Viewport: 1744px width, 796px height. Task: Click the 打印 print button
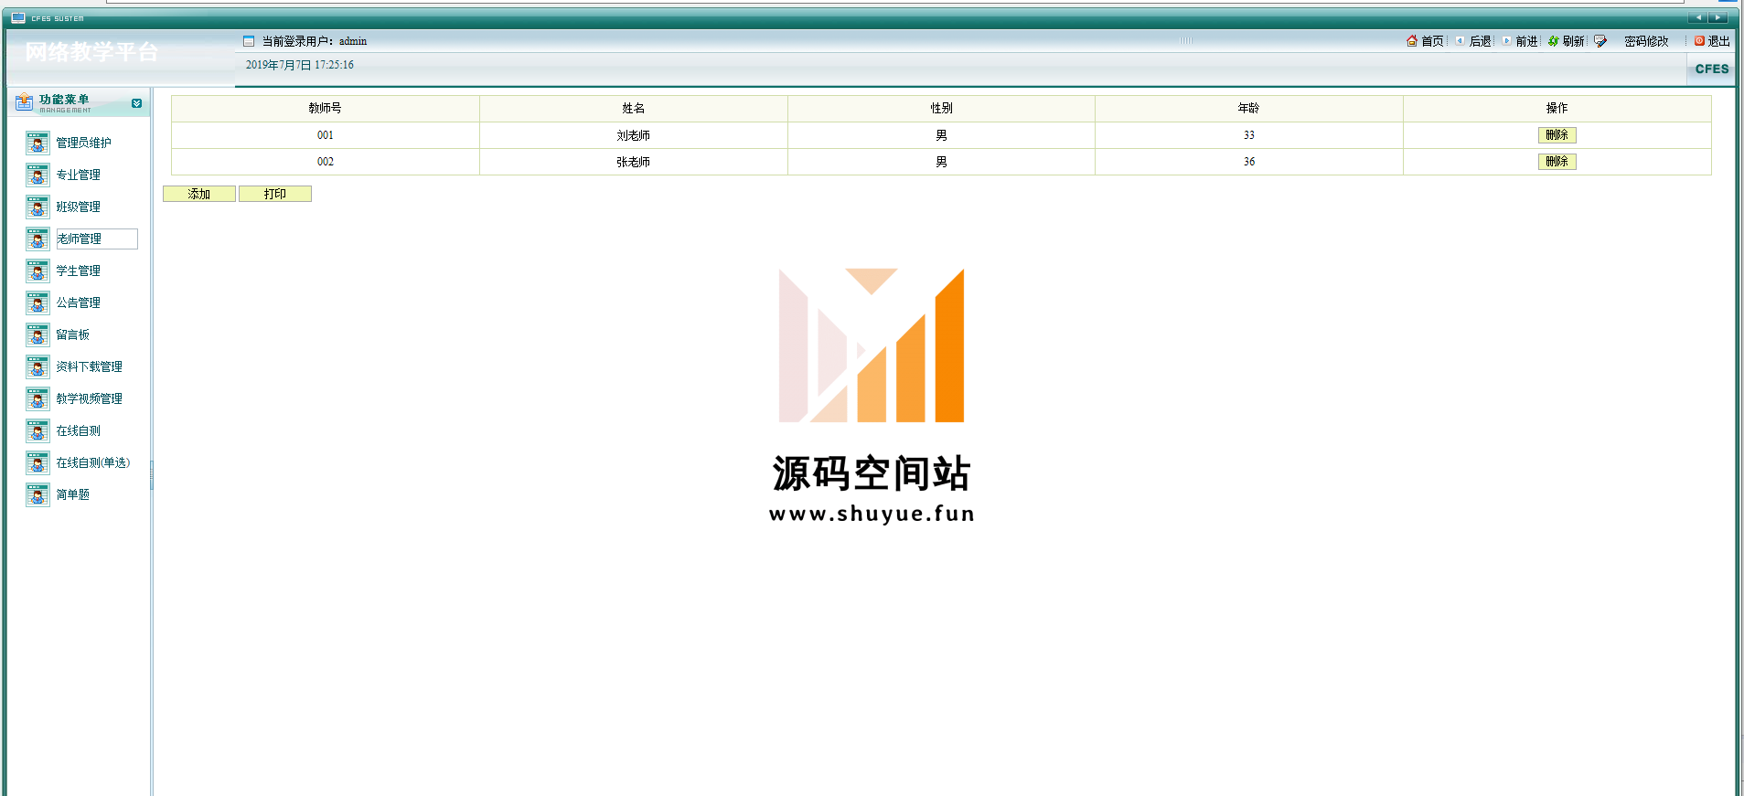[x=275, y=194]
